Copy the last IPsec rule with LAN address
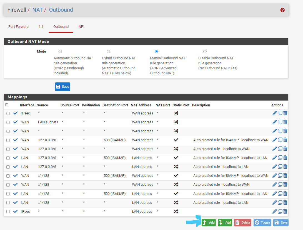This screenshot has width=303, height=230. tap(280, 211)
